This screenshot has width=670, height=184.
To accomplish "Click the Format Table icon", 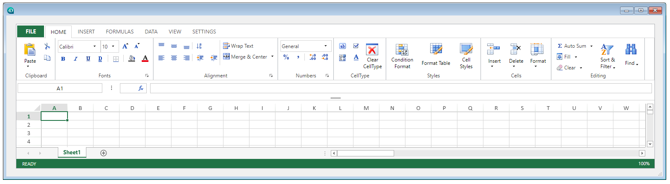I will click(436, 49).
